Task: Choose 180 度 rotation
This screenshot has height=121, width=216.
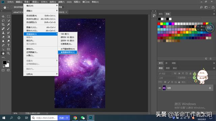Action: 67,34
